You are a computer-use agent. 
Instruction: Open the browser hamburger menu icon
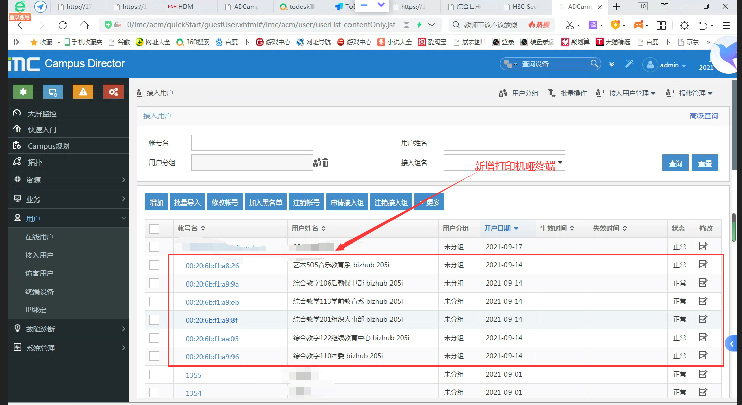coord(726,25)
